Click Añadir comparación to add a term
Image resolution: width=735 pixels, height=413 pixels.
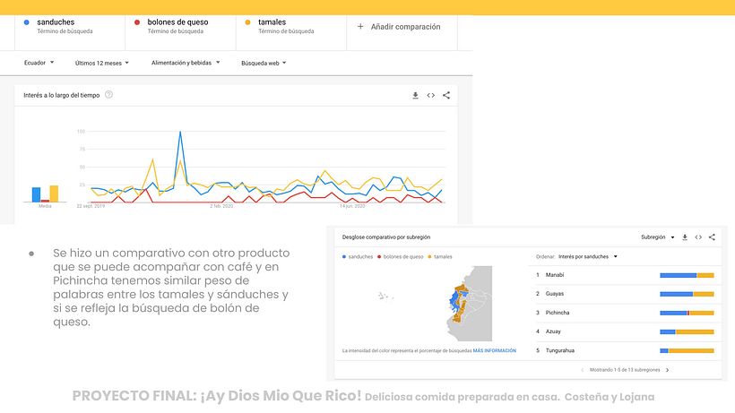pyautogui.click(x=399, y=27)
